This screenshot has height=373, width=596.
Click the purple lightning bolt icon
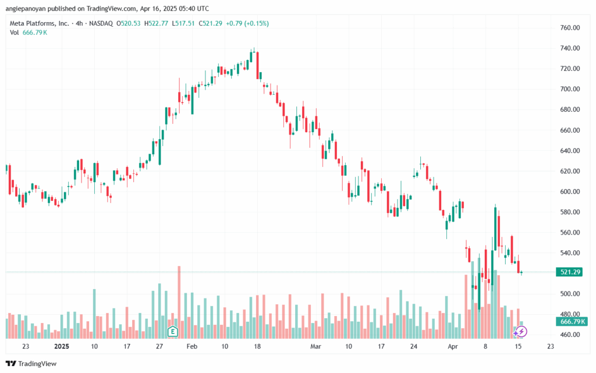coord(521,332)
